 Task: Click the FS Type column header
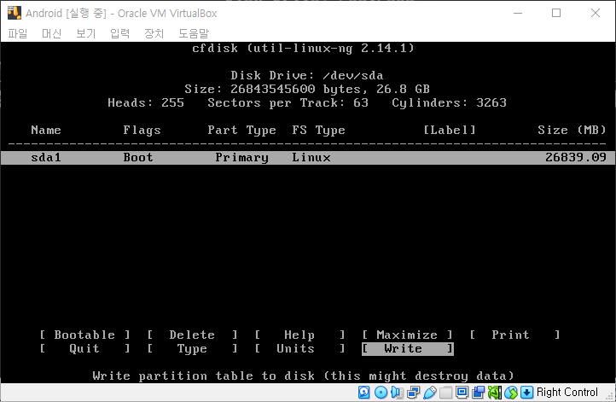coord(318,130)
